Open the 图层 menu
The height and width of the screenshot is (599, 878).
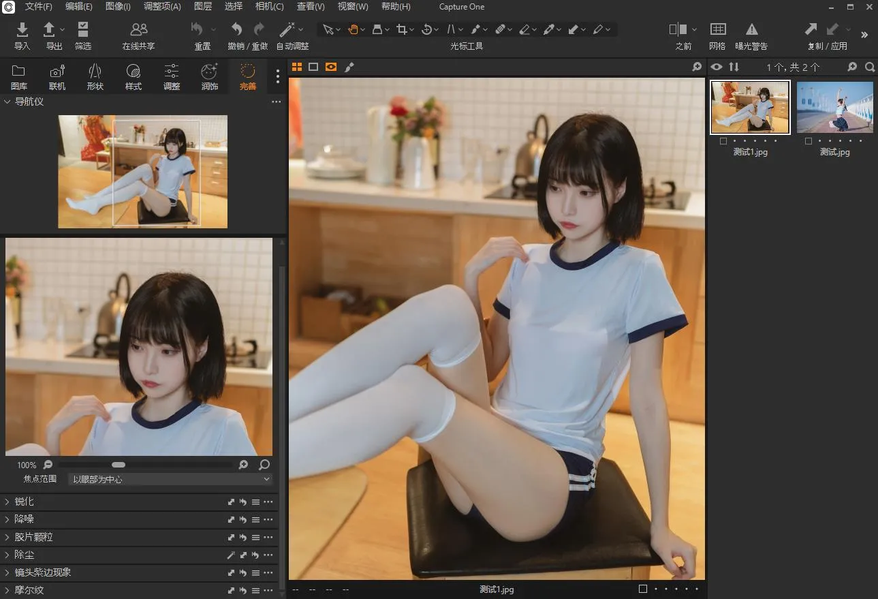(x=203, y=7)
